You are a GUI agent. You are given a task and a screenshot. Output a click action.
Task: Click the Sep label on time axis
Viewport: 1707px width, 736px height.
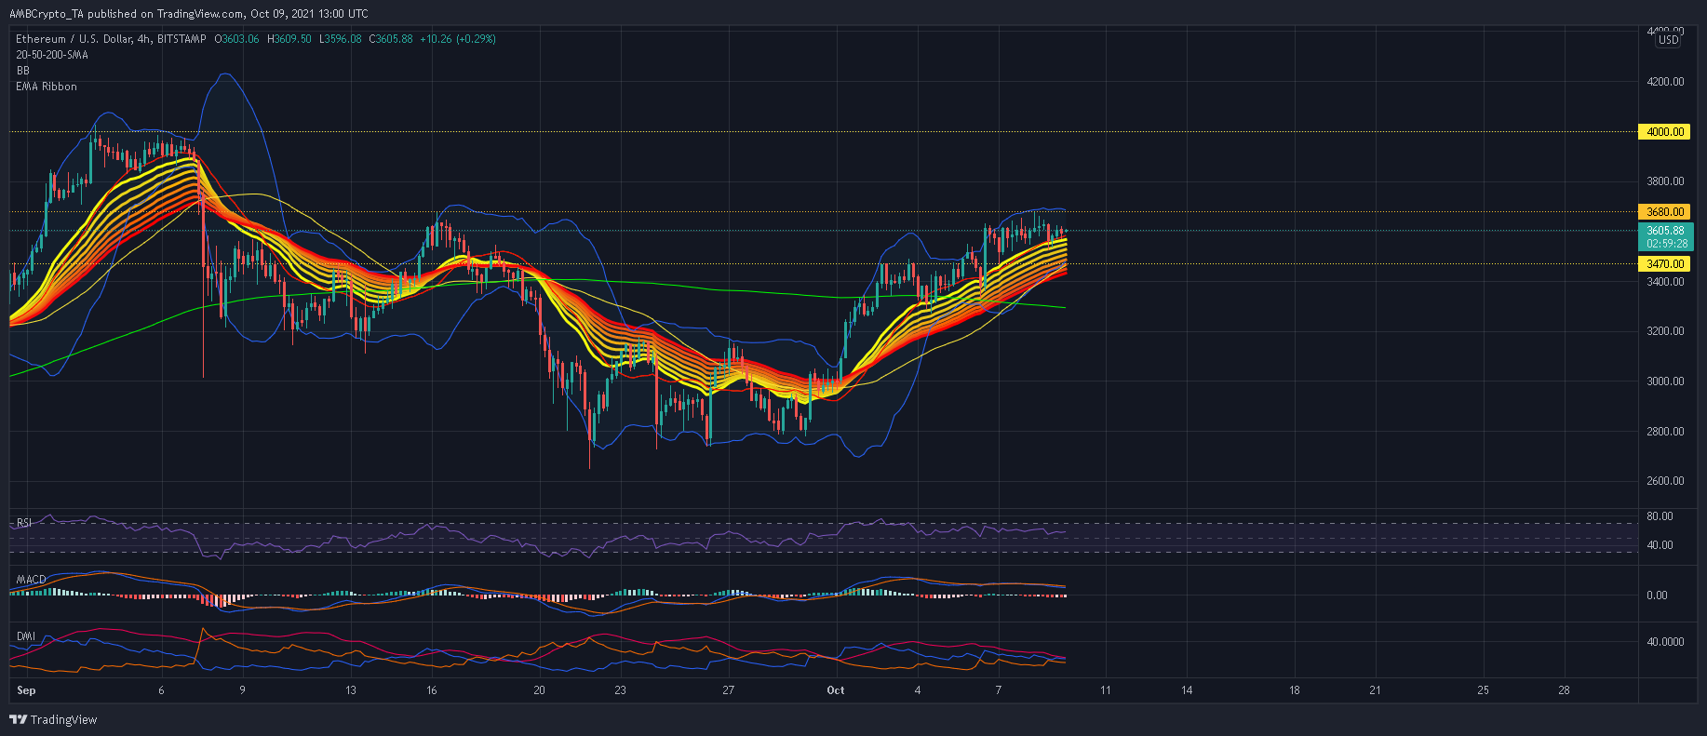26,690
